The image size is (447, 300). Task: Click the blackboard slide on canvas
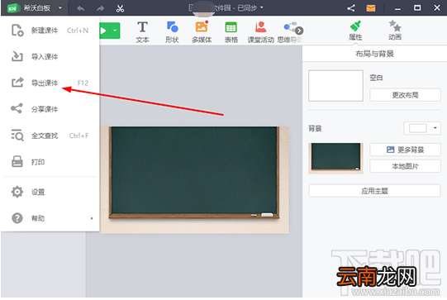pyautogui.click(x=194, y=179)
